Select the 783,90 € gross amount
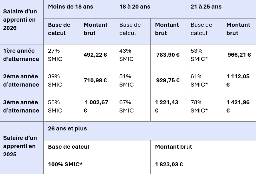This screenshot has width=256, height=174. [168, 55]
